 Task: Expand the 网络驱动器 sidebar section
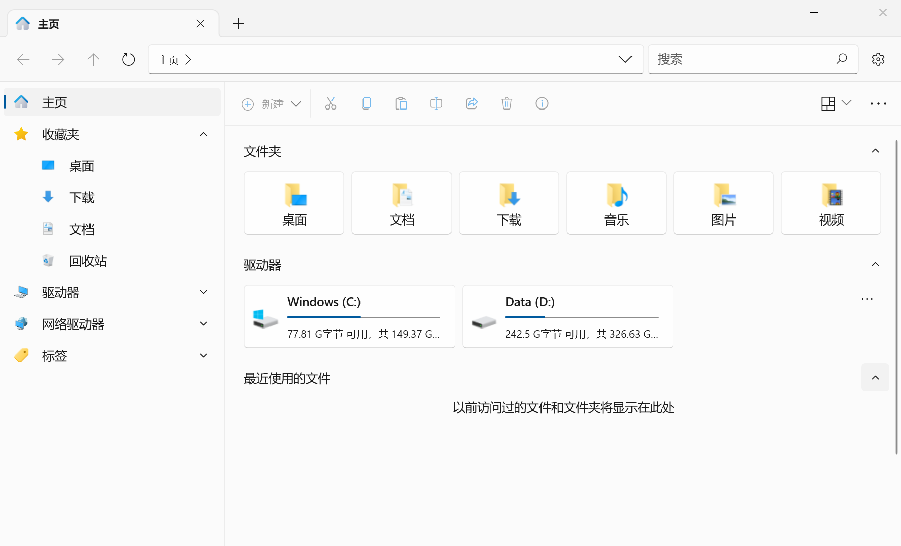[204, 324]
